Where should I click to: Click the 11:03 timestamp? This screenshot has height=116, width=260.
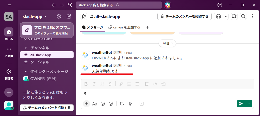point(128,53)
